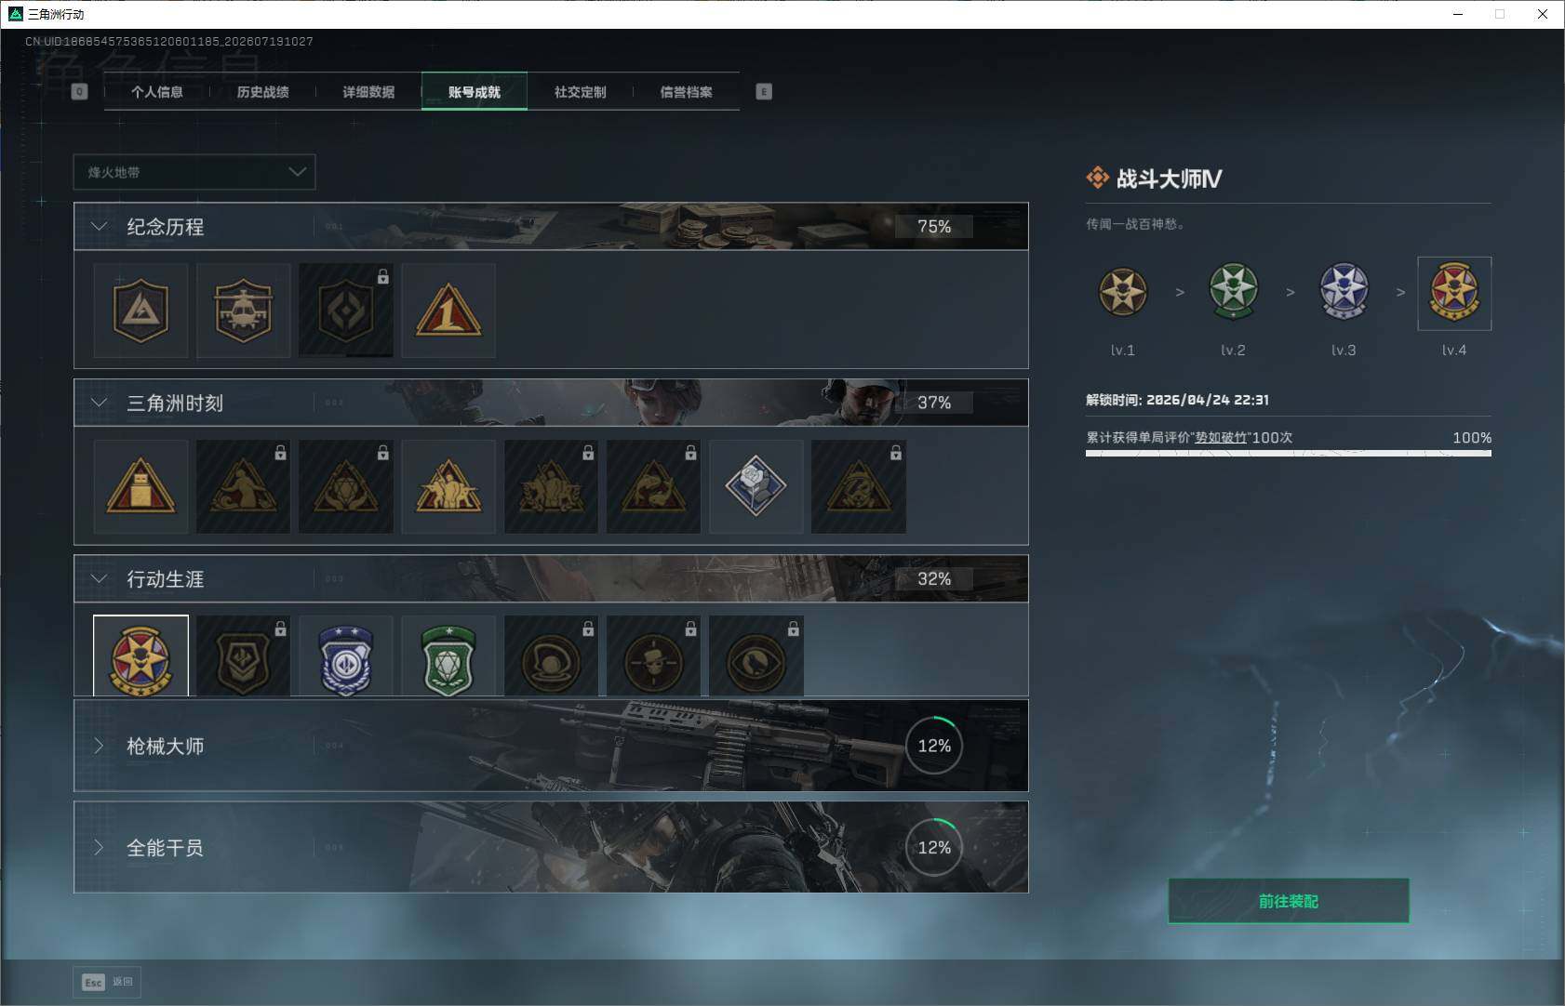Select the third locked triangle badge in 三角洲时刻
This screenshot has width=1565, height=1006.
pos(345,487)
